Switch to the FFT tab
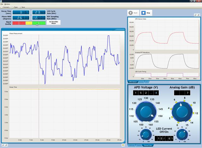 [x=147, y=82]
